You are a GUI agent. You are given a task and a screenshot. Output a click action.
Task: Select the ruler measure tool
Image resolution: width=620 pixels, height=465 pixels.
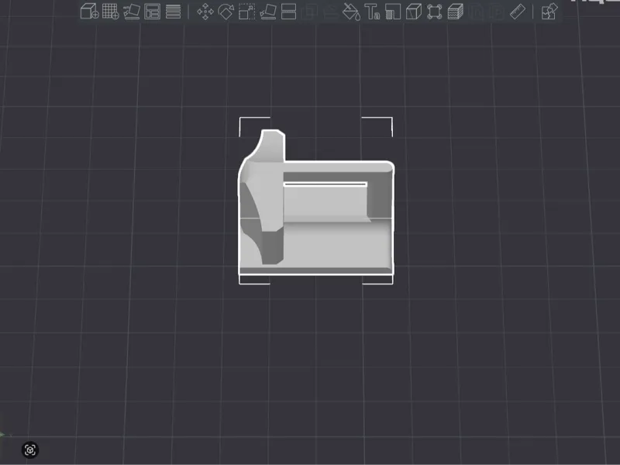point(518,12)
